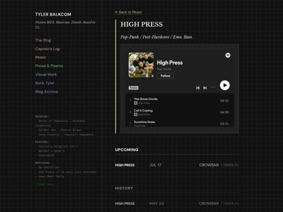Play track Call It Coping
The width and height of the screenshot is (283, 212).
180,112
